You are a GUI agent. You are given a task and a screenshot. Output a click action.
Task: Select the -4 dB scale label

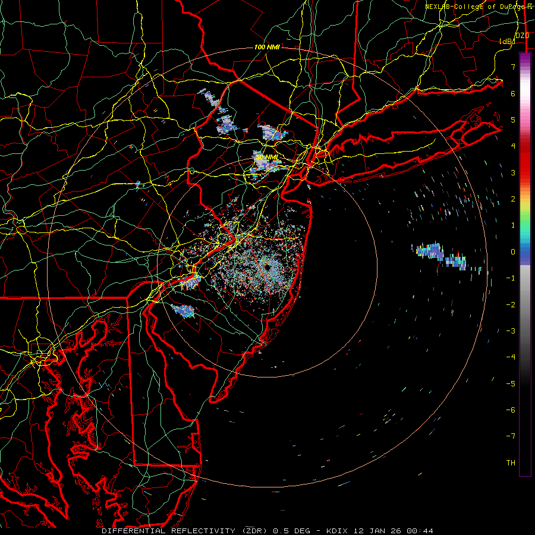pyautogui.click(x=511, y=357)
